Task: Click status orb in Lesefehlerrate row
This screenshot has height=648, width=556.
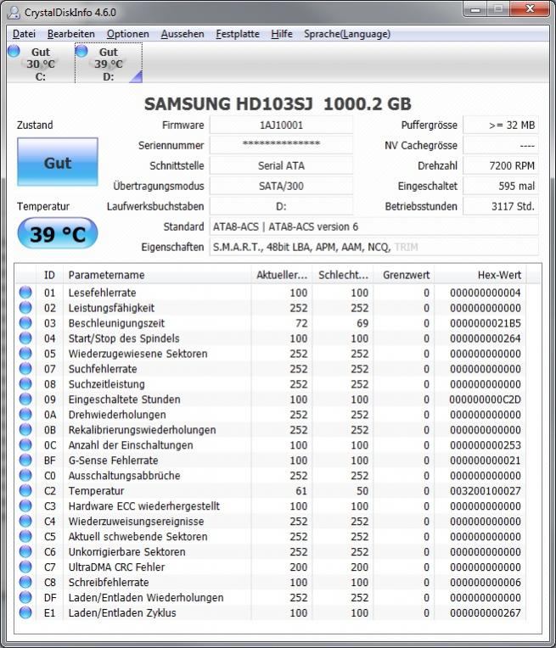Action: coord(25,292)
